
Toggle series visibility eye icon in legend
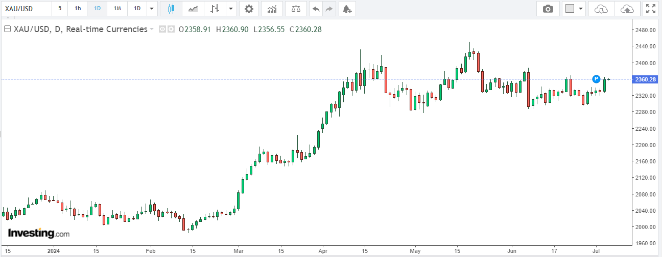162,30
